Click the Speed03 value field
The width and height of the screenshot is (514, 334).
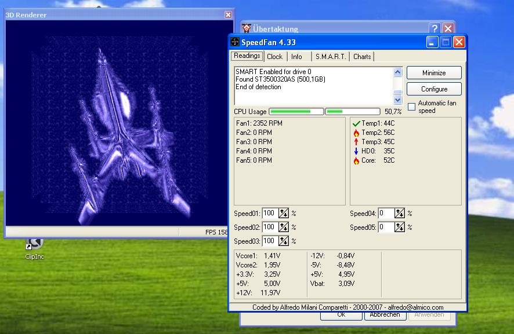pyautogui.click(x=270, y=241)
